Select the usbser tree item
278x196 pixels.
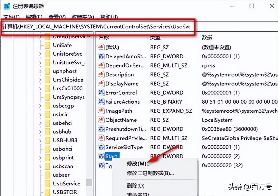(x=61, y=175)
